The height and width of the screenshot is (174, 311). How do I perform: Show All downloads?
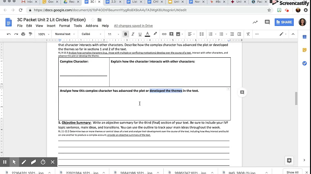pos(292,172)
